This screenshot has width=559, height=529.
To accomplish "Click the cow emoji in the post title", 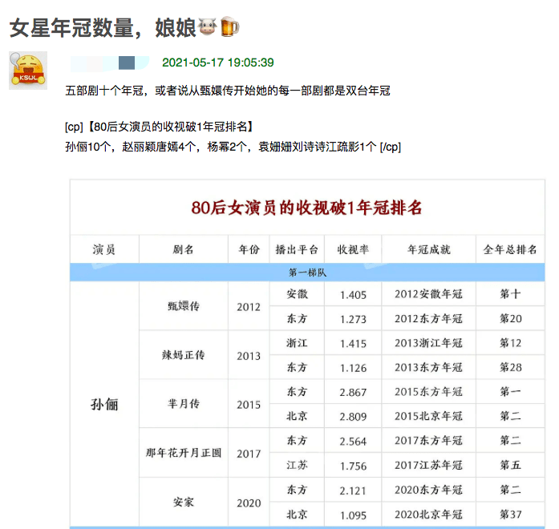I will tap(208, 26).
